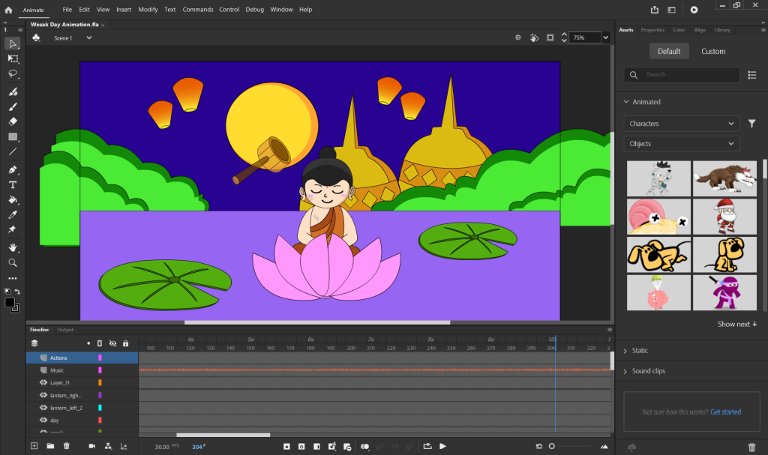Click the Add Camera icon in timeline
Viewport: 768px width, 455px height.
92,446
